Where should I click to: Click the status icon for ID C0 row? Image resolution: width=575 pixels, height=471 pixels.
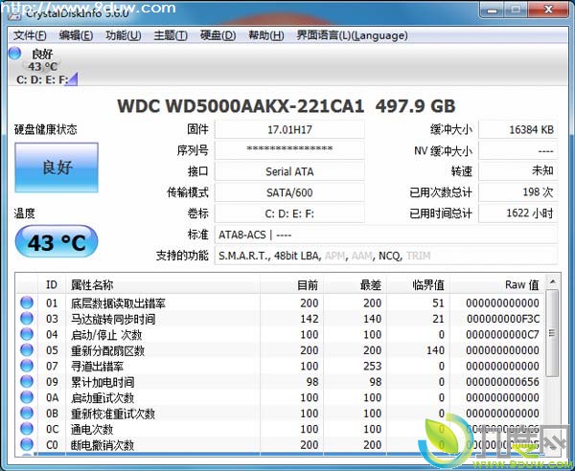(x=27, y=444)
